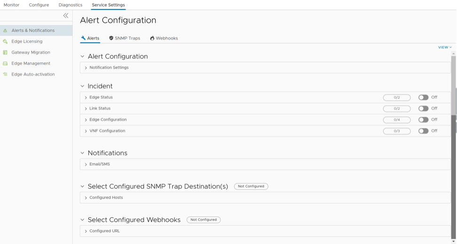The image size is (457, 244).
Task: Turn on the Link Status toggle
Action: pyautogui.click(x=423, y=109)
